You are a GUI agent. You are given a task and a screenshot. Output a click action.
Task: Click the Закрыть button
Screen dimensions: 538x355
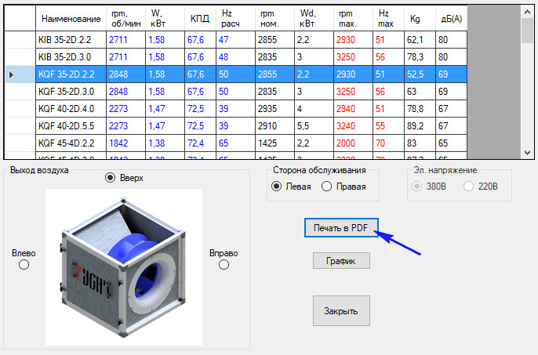[341, 311]
